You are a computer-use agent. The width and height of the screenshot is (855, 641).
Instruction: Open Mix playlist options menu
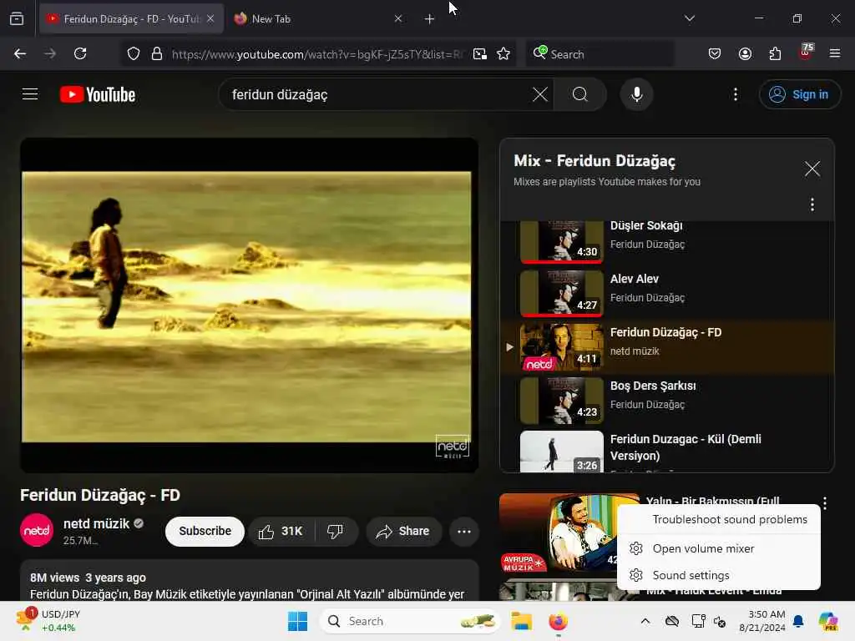tap(812, 204)
